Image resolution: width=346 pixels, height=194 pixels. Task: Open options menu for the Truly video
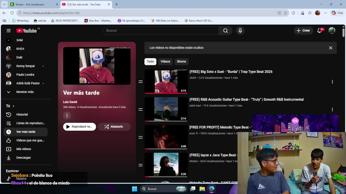tap(332, 109)
